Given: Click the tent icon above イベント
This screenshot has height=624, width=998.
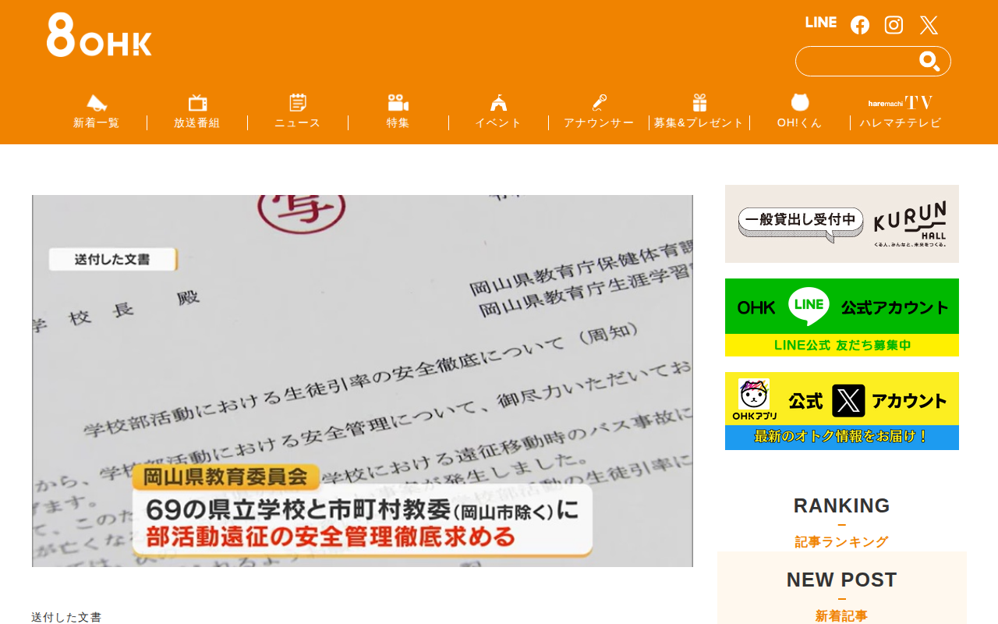Looking at the screenshot, I should coord(499,102).
